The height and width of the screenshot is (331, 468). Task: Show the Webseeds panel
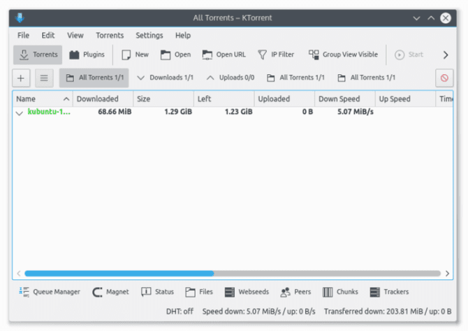247,292
